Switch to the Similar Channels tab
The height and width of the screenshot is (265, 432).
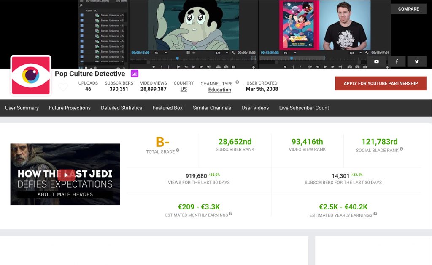(212, 108)
